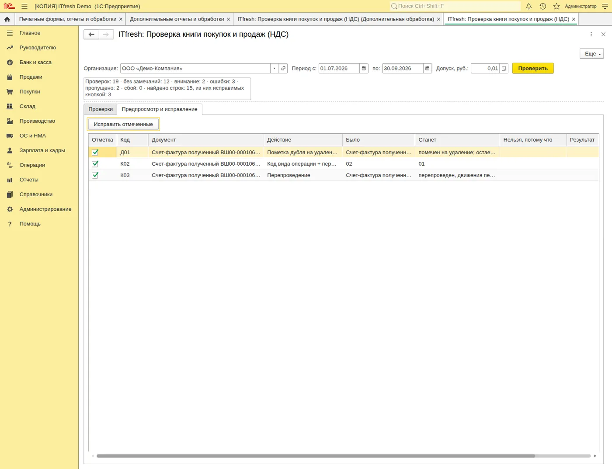Viewport: 612px width, 469px height.
Task: Open the Администрирование section
Action: click(45, 209)
